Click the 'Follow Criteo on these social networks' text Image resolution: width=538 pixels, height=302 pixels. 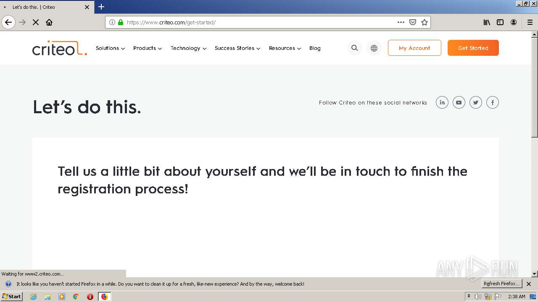pyautogui.click(x=373, y=102)
